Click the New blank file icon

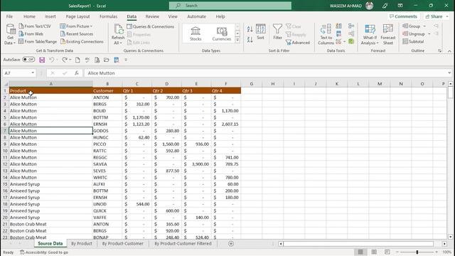pos(77,60)
